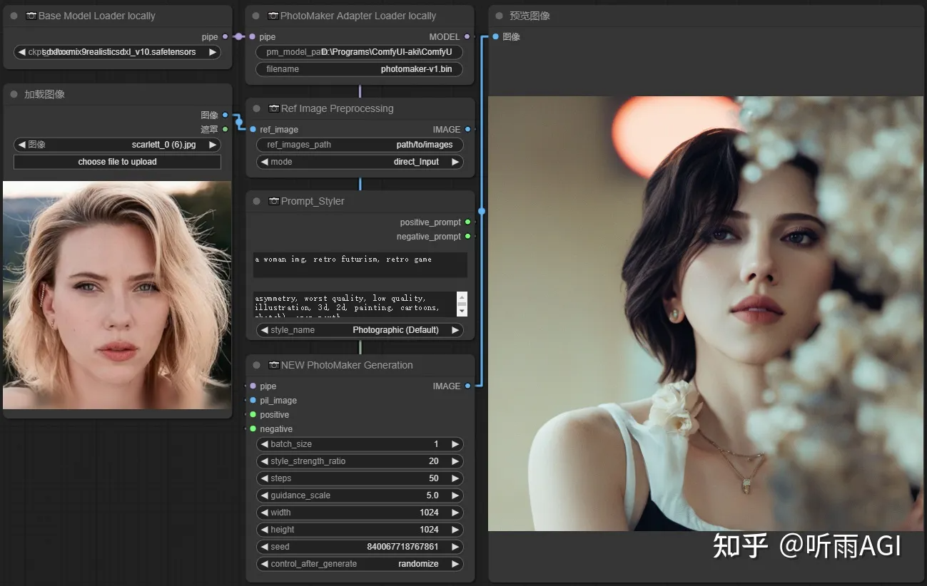Click the MODEL output port of Adapter Loader
This screenshot has width=927, height=586.
tap(467, 36)
